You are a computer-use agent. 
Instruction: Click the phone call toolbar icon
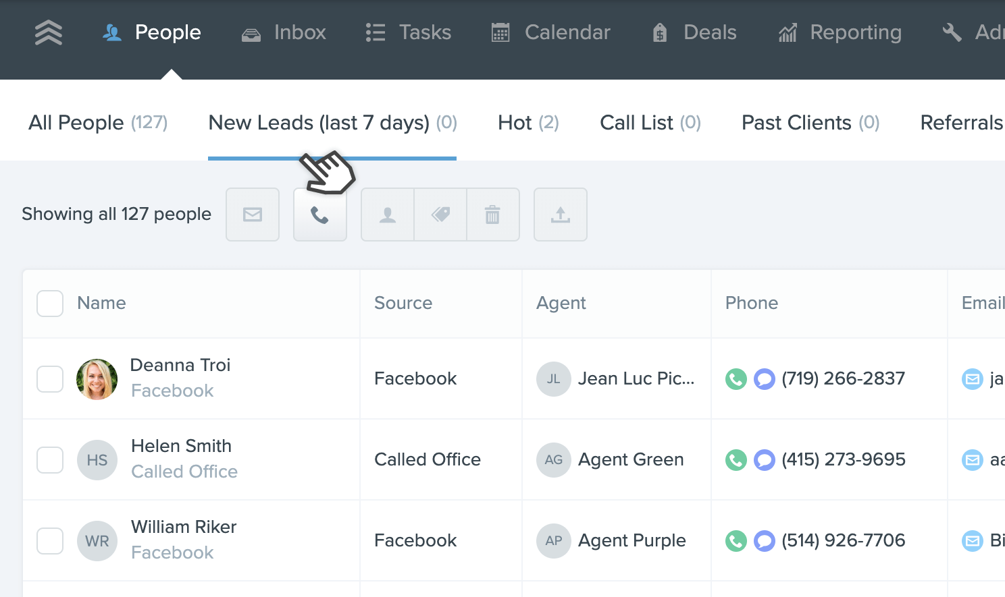[x=320, y=215]
